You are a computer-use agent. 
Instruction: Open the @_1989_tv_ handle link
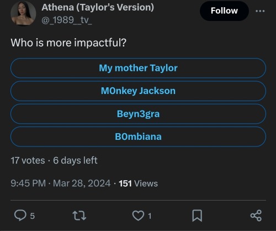67,20
